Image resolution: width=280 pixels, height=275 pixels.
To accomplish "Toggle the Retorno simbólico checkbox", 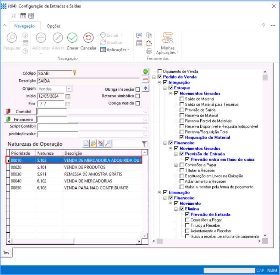I will point(138,96).
